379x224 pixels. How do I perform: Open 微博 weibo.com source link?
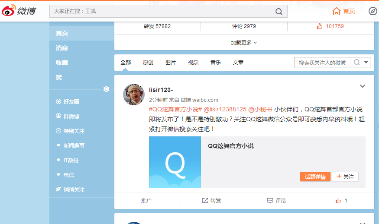click(199, 100)
